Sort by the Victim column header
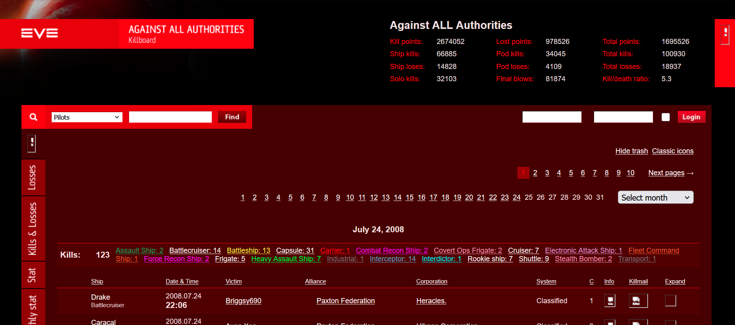 pyautogui.click(x=233, y=281)
